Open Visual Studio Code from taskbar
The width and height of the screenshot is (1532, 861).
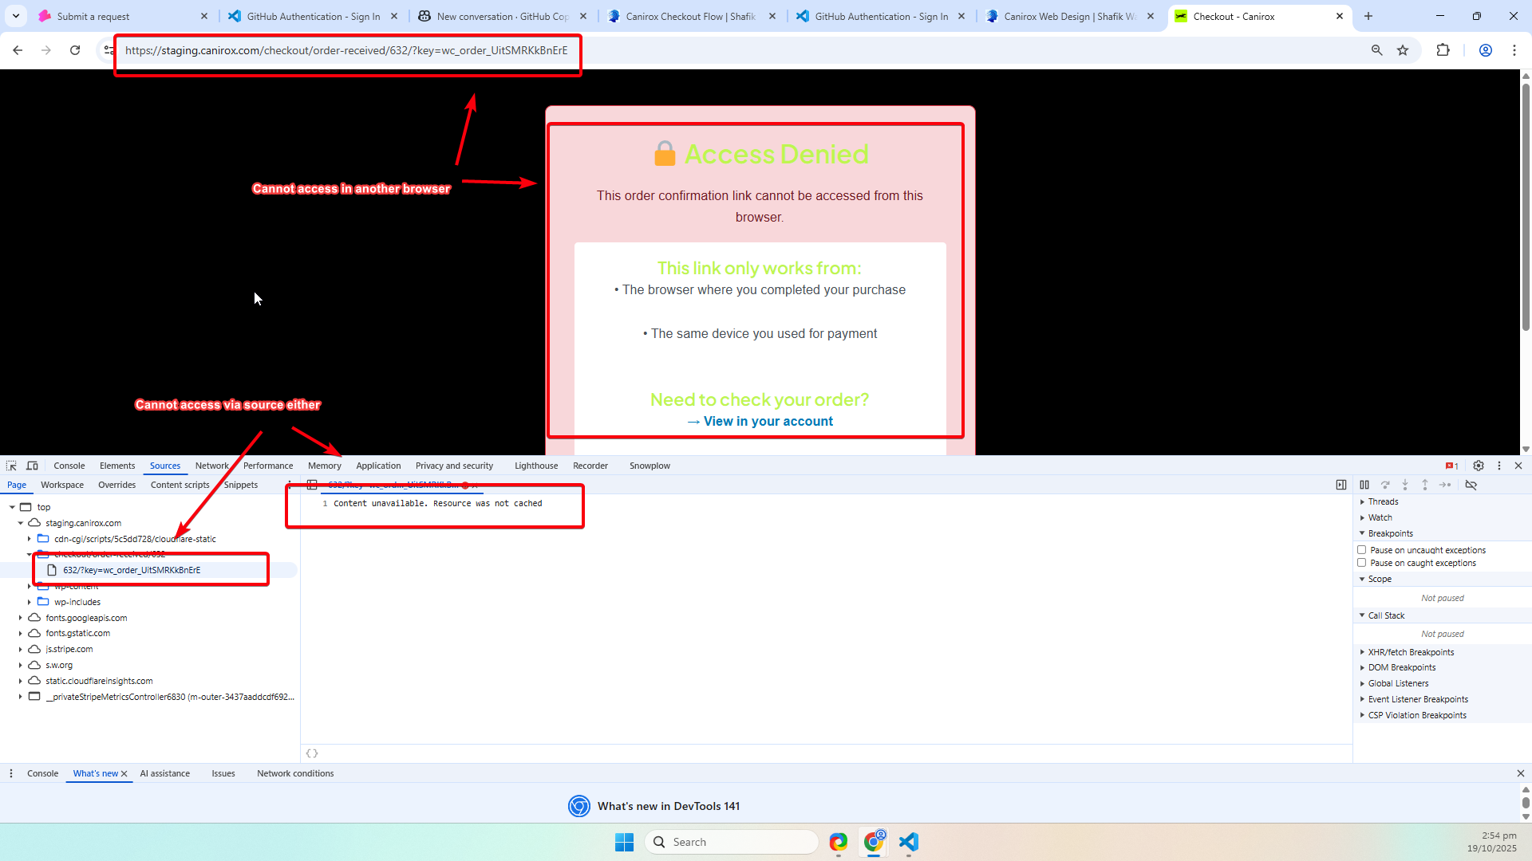click(x=909, y=842)
